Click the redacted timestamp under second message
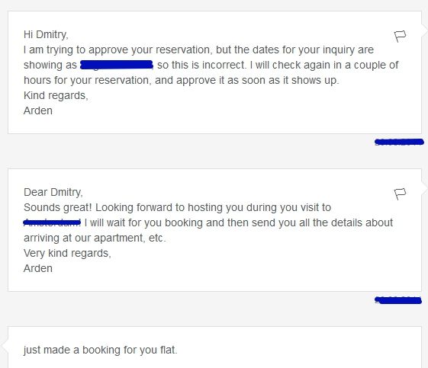 pyautogui.click(x=398, y=300)
